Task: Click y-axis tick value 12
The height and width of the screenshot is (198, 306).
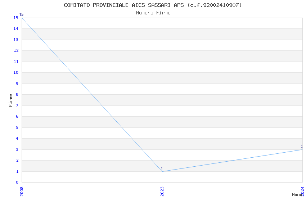Action: pyautogui.click(x=16, y=51)
